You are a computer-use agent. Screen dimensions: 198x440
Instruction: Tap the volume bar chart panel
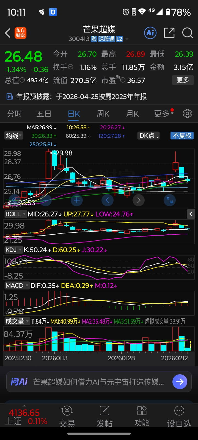[99, 339]
